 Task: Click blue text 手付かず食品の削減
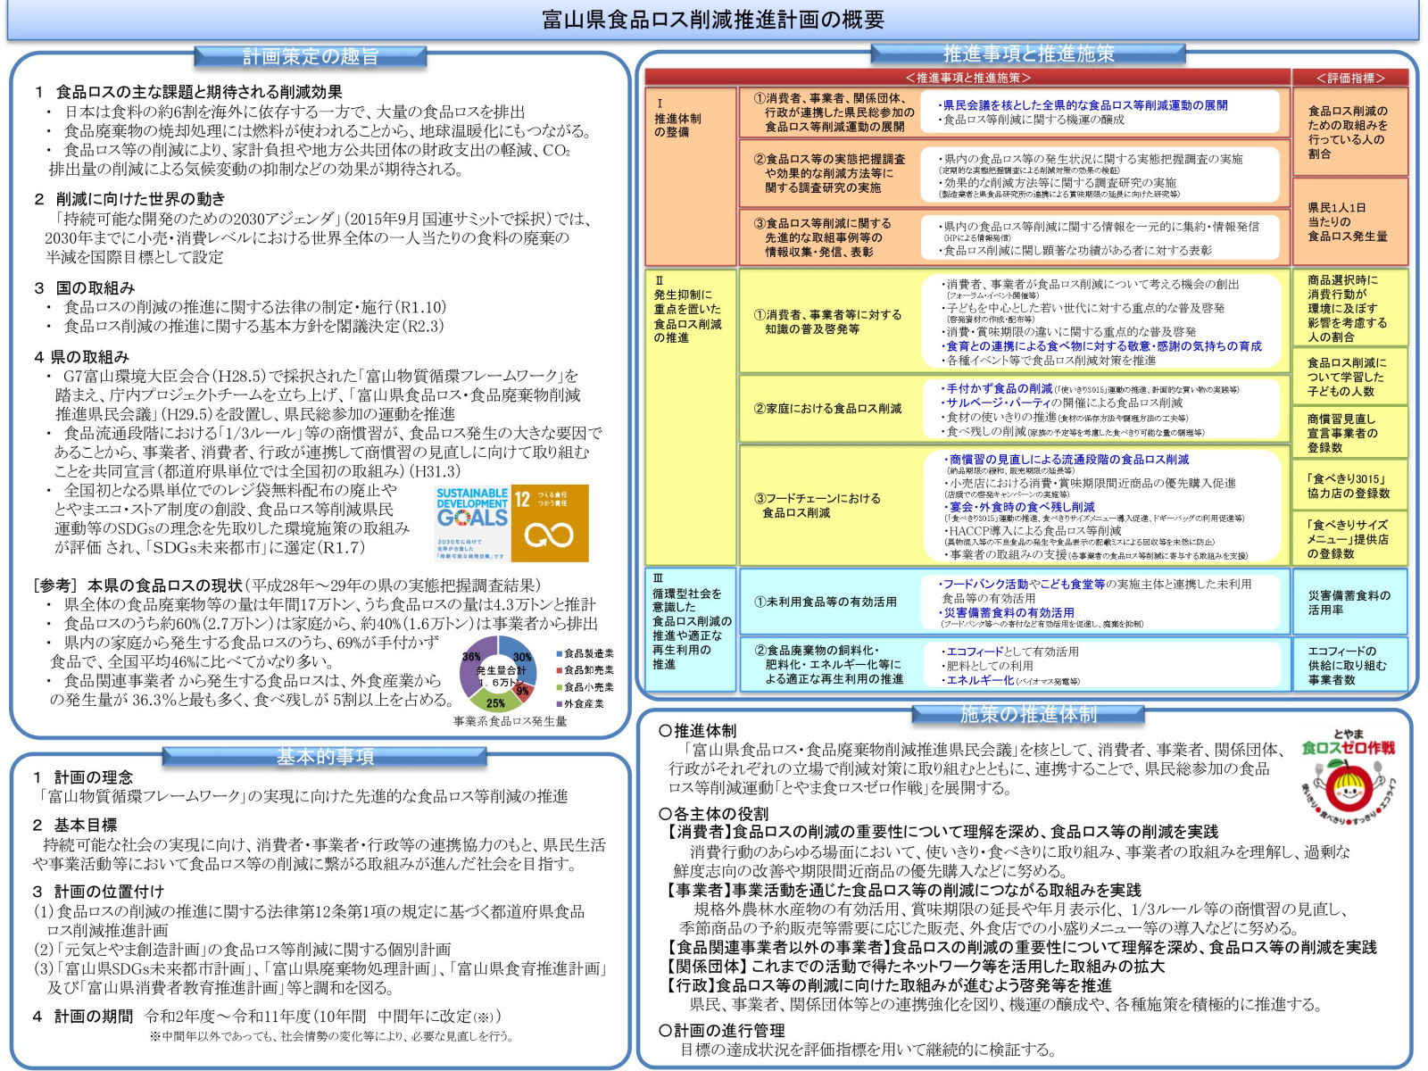tap(999, 389)
